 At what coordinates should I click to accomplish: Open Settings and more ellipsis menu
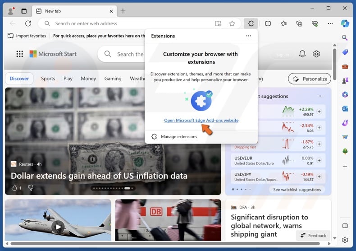[x=330, y=23]
